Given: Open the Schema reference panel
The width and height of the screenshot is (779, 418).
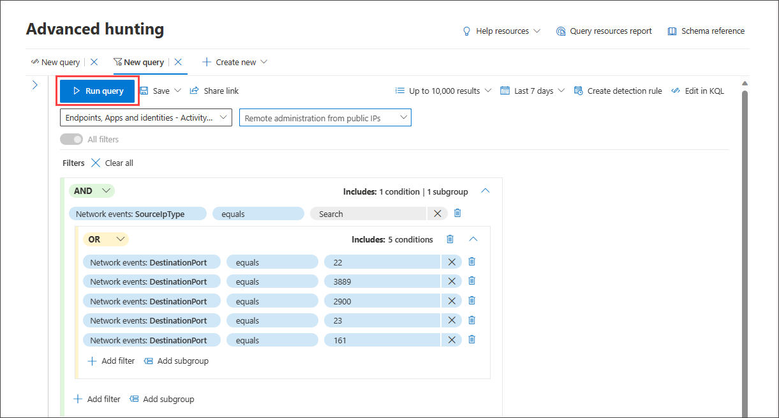Looking at the screenshot, I should pyautogui.click(x=706, y=31).
